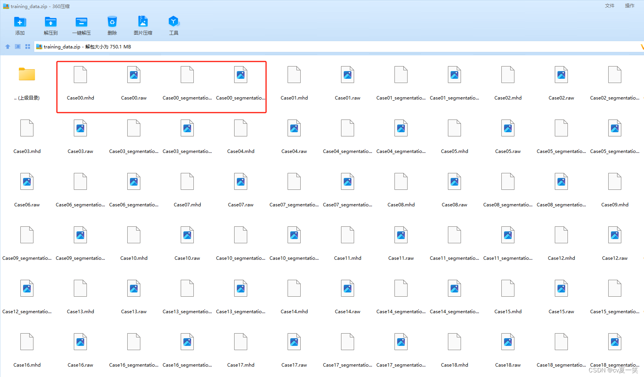Select the Case01.raw file icon
Screen dimensions: 644x377
click(348, 75)
